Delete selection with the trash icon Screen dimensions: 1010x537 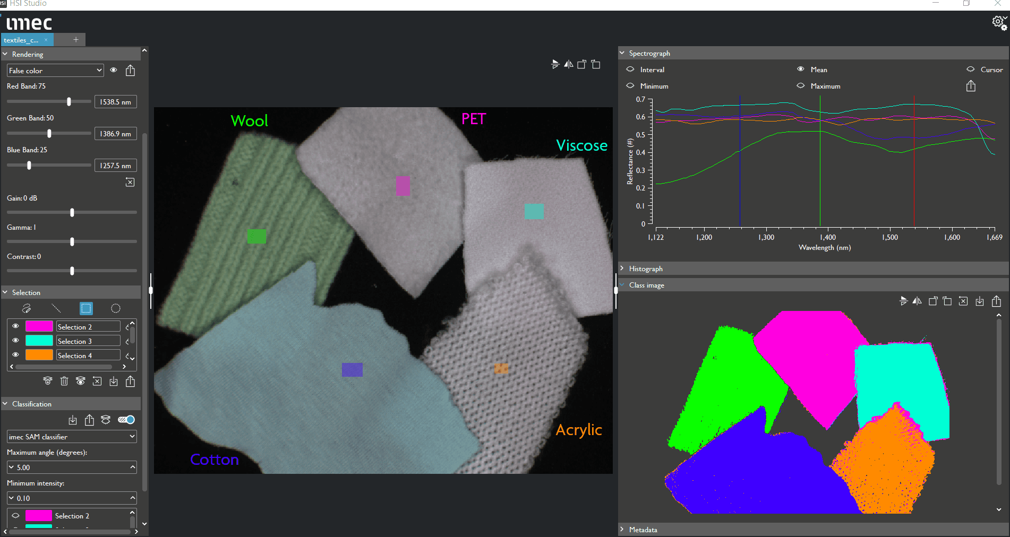tap(64, 381)
